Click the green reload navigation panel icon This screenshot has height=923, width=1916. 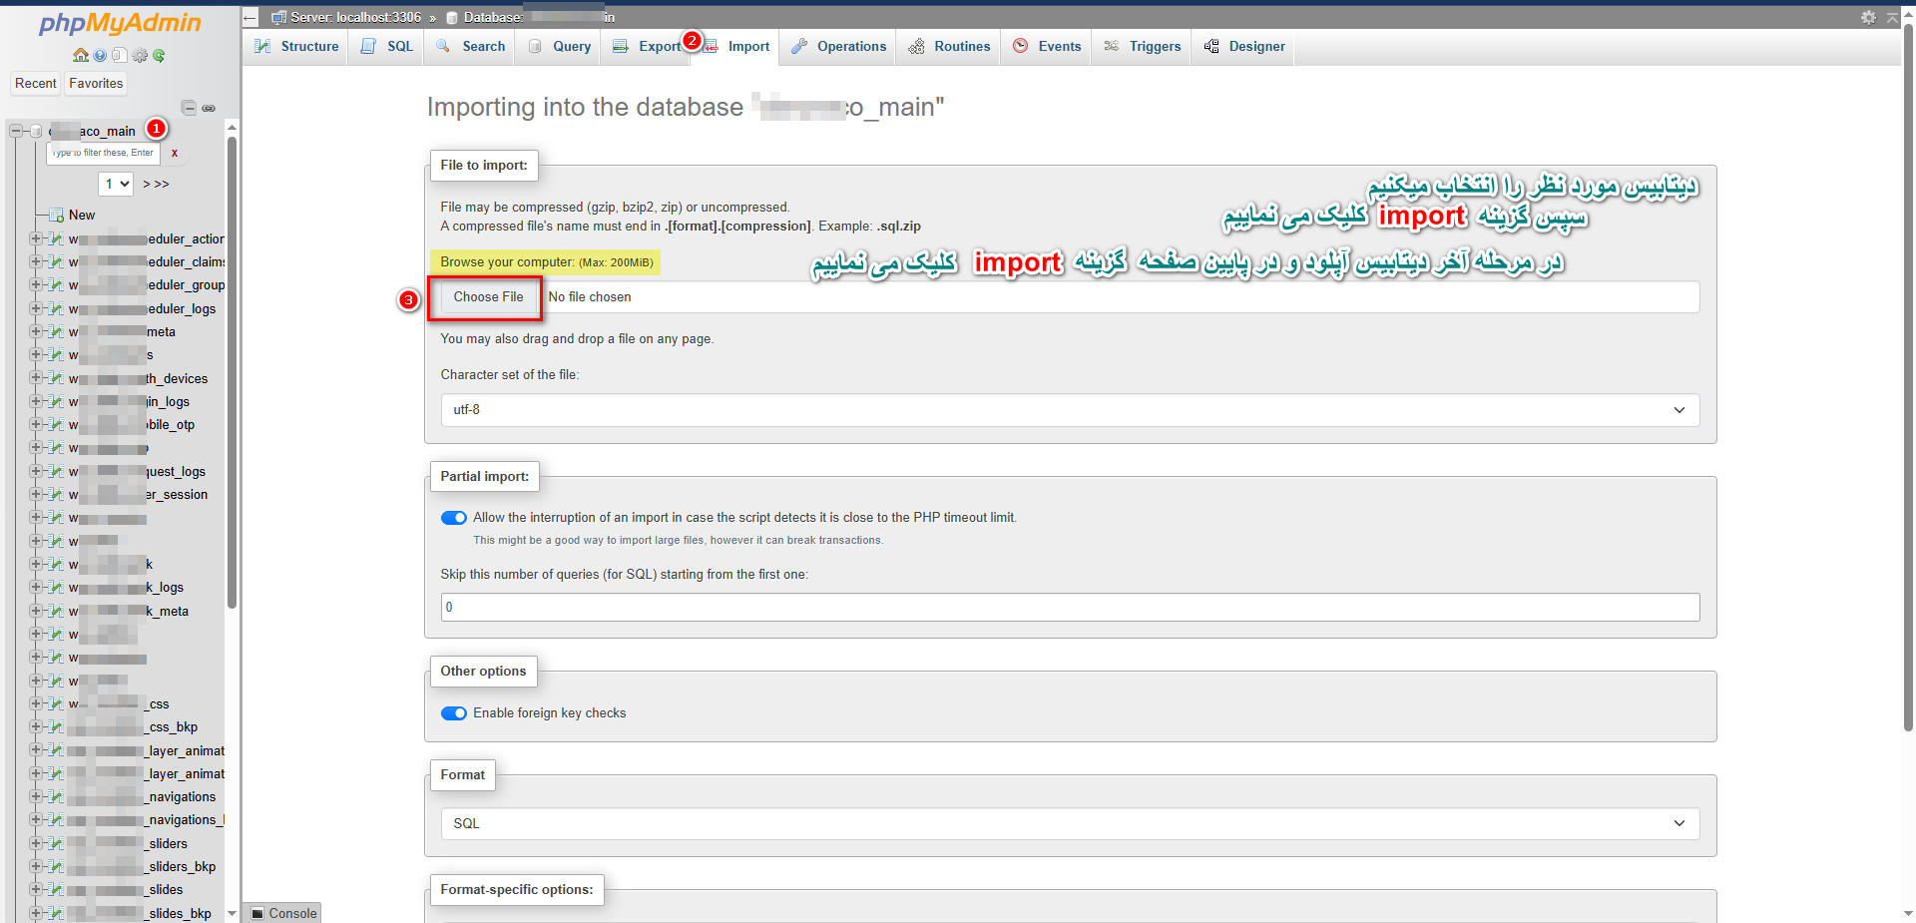click(x=160, y=56)
